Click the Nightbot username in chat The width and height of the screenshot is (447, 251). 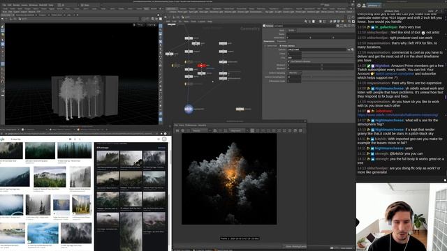[382, 66]
